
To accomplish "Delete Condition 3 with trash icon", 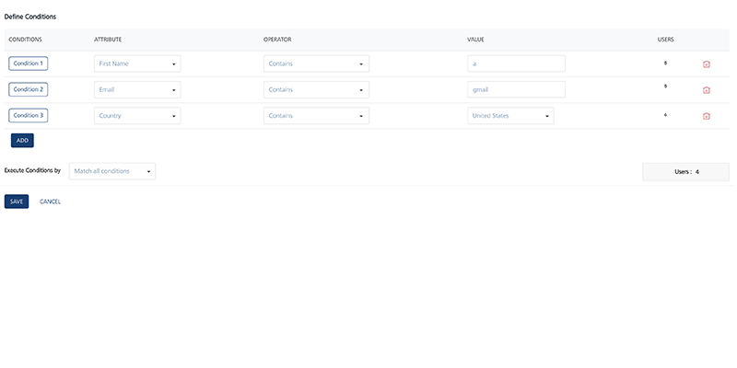I will 707,116.
